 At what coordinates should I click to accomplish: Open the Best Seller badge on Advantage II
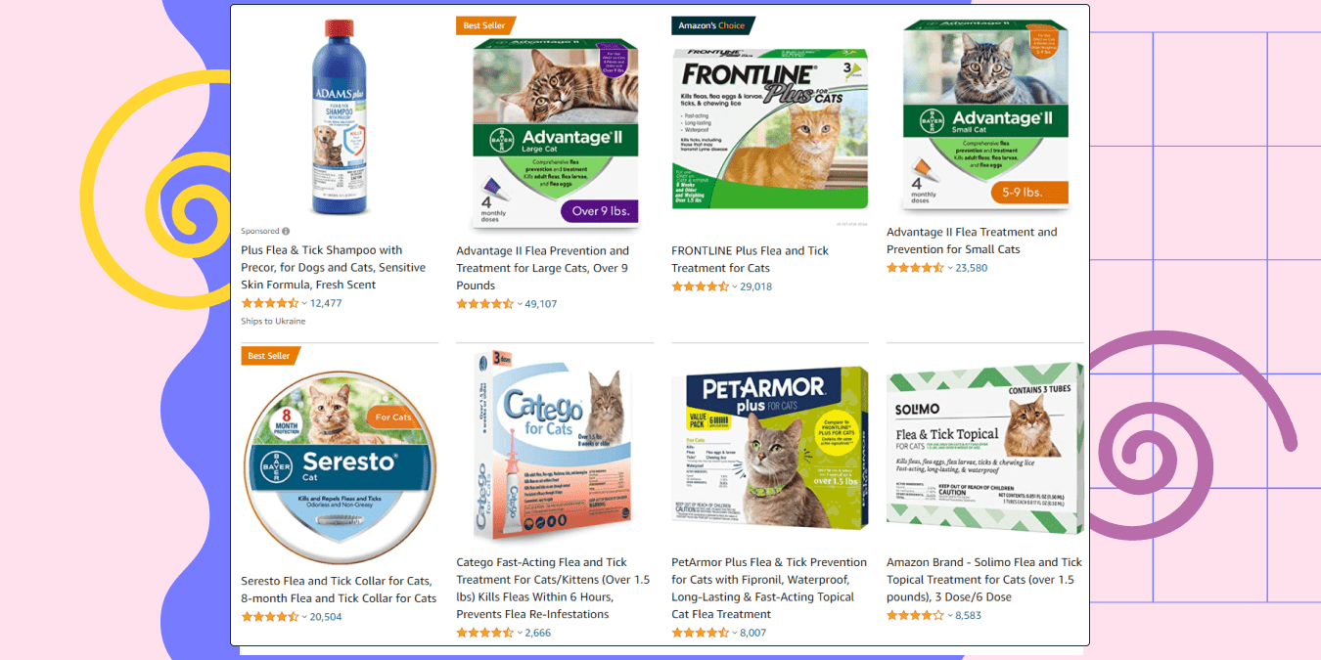tap(485, 25)
